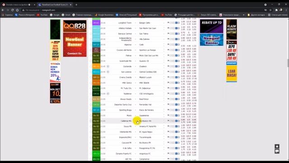Open blue analysis icon for Barracas Central match

[x=176, y=34]
